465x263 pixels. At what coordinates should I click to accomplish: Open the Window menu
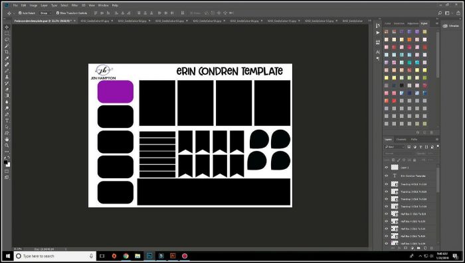tap(103, 5)
